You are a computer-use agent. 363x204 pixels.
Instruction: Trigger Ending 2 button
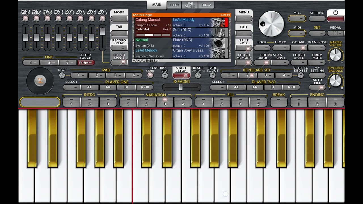pos(317,102)
